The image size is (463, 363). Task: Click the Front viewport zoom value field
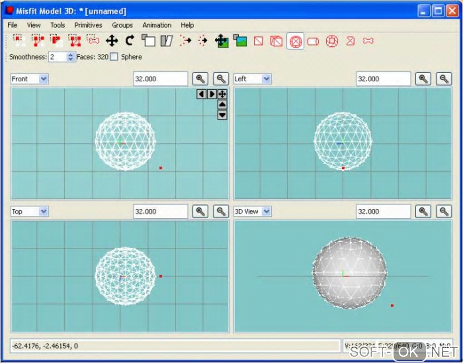[x=160, y=79]
